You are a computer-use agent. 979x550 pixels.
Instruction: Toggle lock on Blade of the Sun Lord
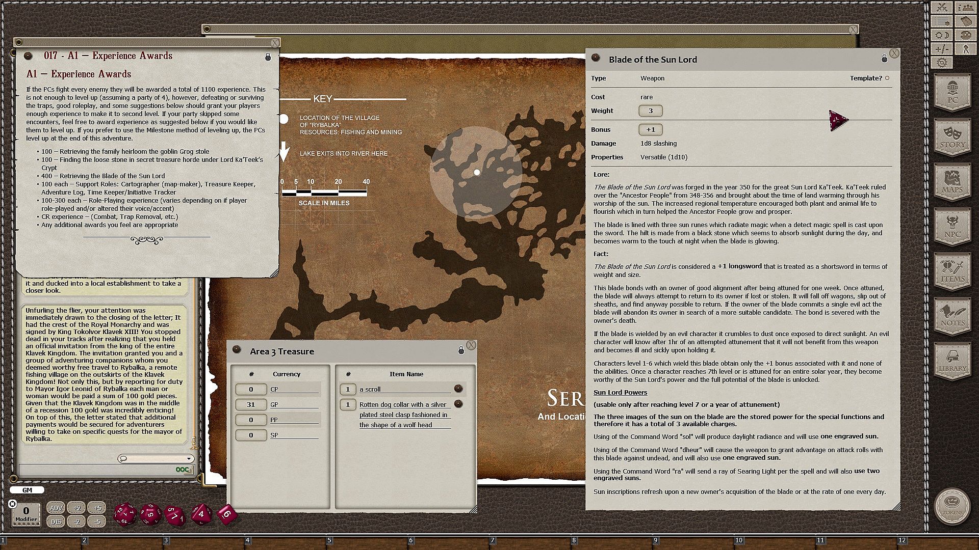[x=884, y=59]
